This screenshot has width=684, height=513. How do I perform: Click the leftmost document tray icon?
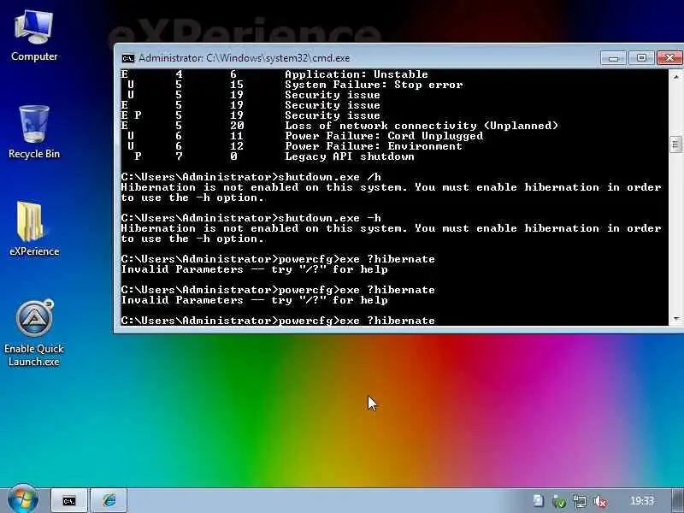coord(539,501)
